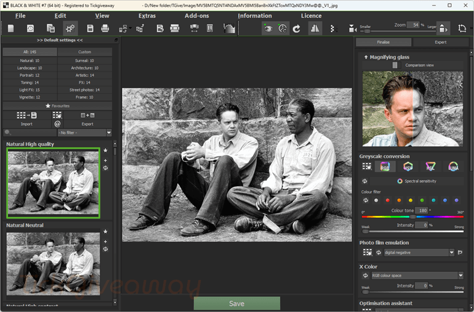474x312 pixels.
Task: Select the HSL greyscale conversion mode
Action: pos(430,166)
